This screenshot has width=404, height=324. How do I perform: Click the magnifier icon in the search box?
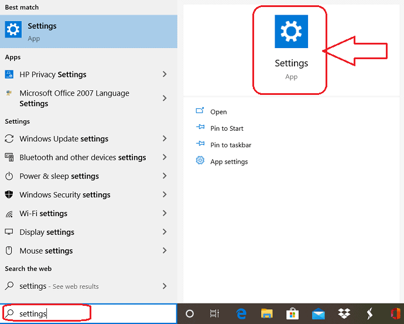tap(9, 313)
